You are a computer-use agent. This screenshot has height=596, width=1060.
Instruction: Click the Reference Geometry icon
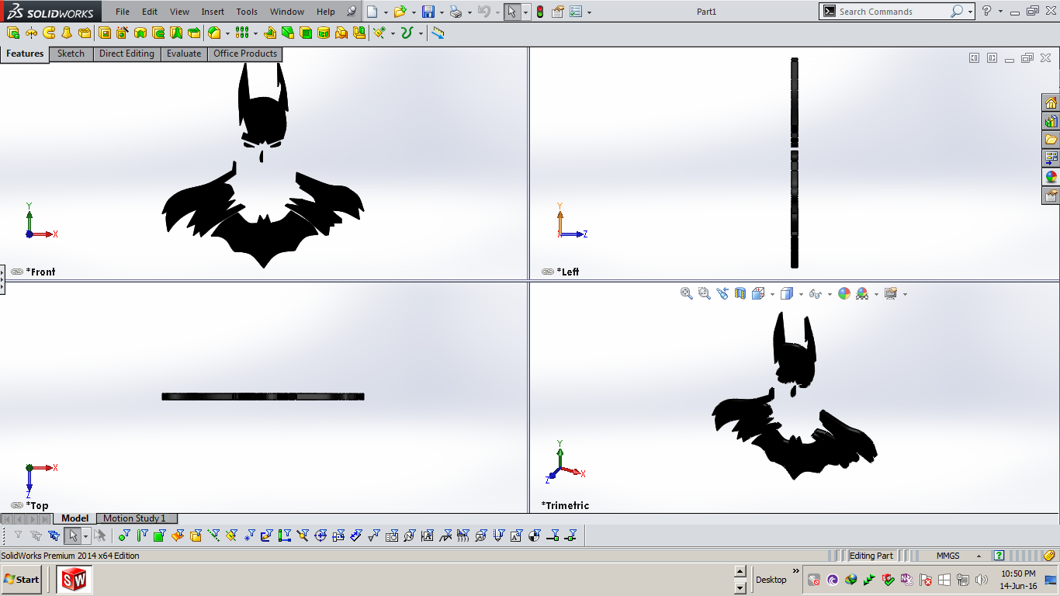point(379,33)
